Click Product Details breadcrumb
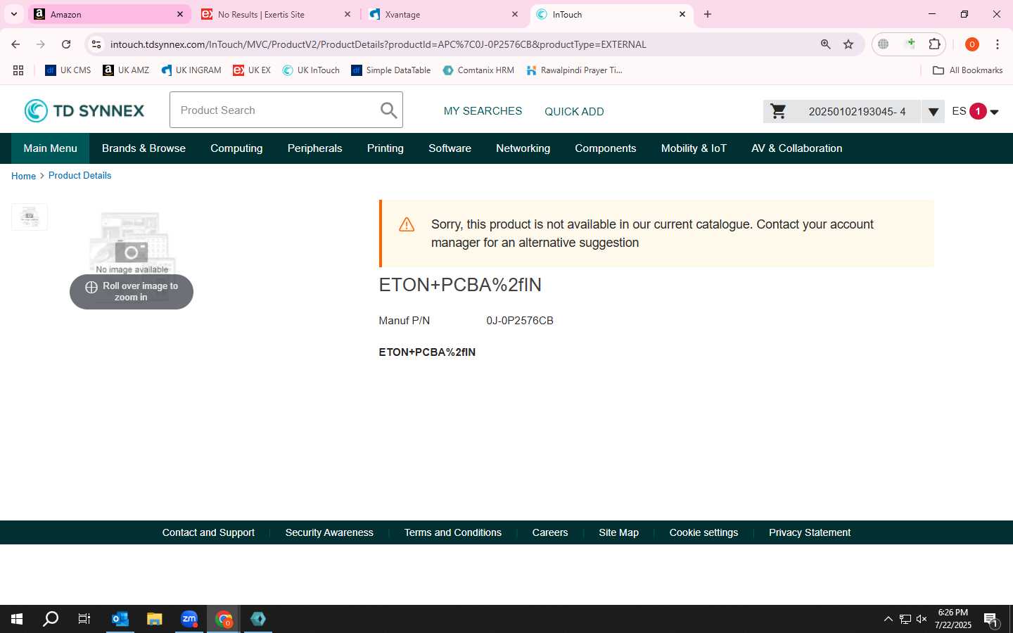This screenshot has height=633, width=1013. [x=79, y=175]
